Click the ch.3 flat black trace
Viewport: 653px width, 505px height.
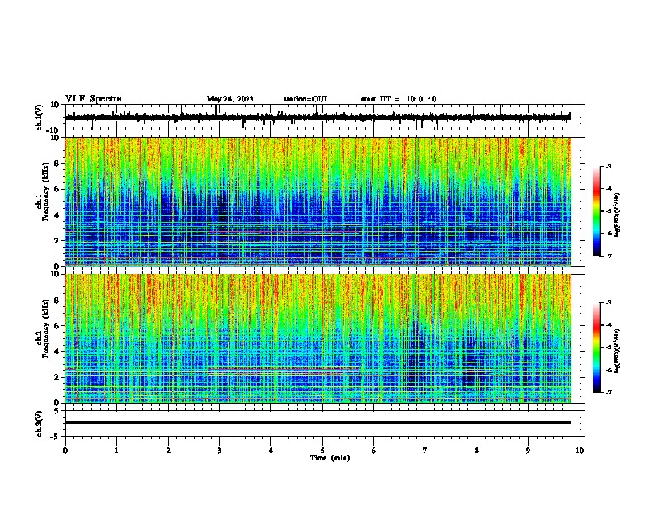coord(317,422)
